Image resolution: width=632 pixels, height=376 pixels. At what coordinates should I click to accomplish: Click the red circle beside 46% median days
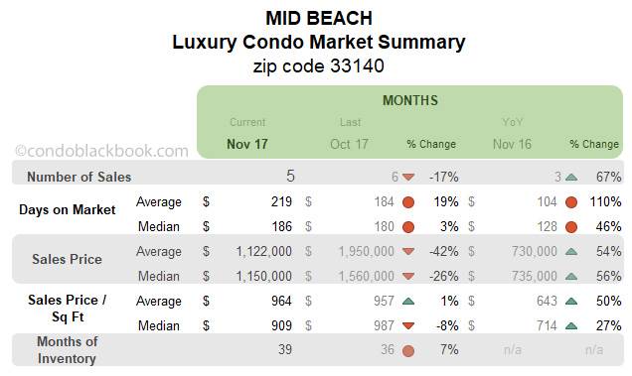571,227
